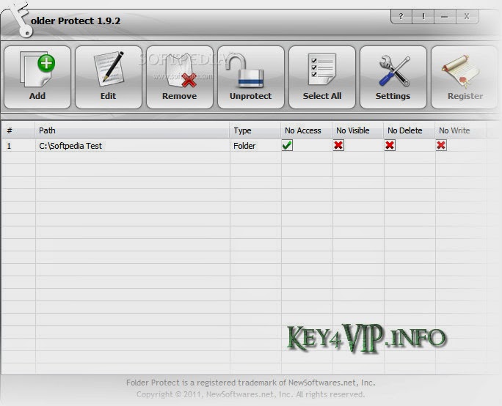Click the exclamation mark title bar button
The image size is (502, 406).
point(423,16)
